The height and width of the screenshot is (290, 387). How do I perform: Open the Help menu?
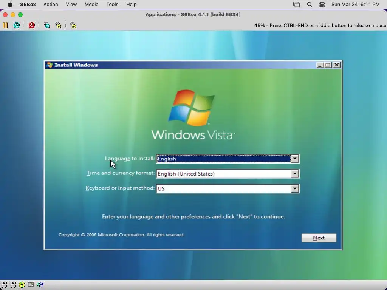click(131, 5)
